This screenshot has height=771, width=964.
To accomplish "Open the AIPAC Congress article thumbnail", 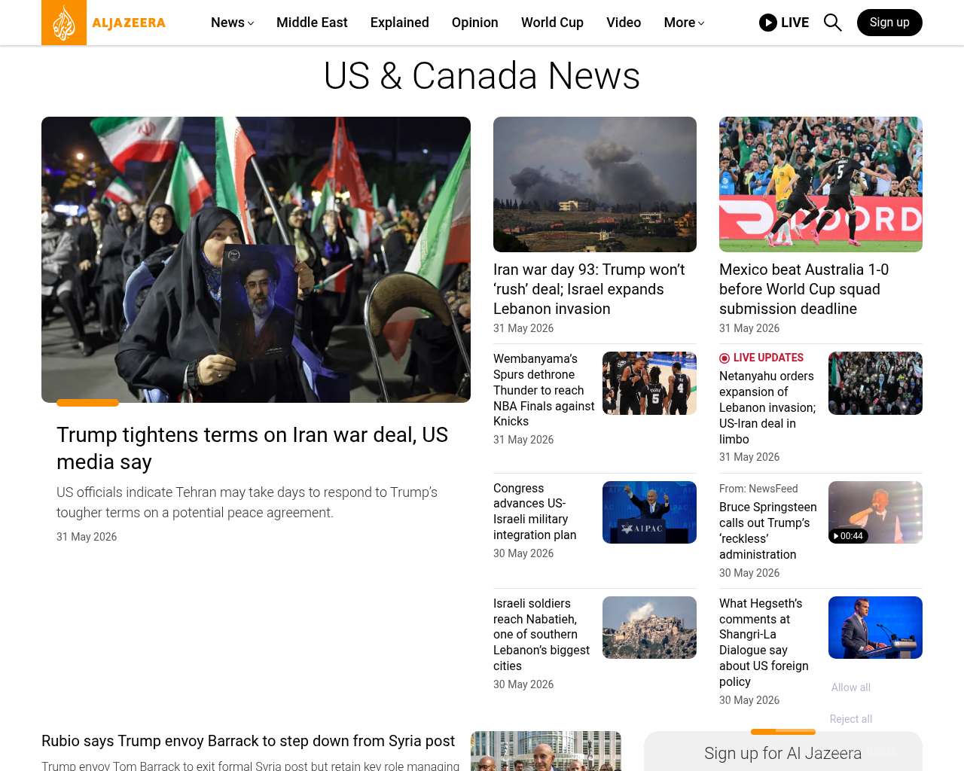I will pos(649,512).
